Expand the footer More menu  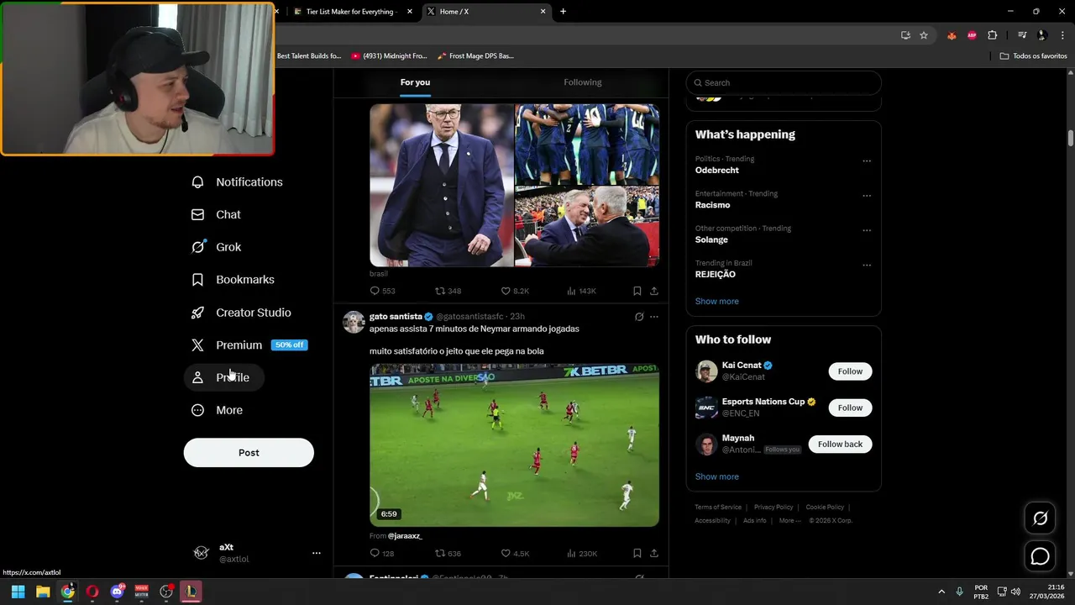[x=790, y=521]
